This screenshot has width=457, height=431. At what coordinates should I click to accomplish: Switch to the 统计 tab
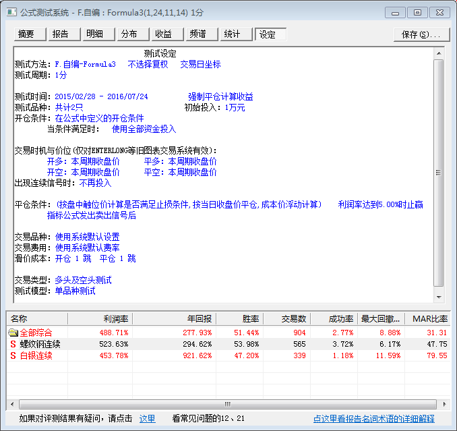coord(237,34)
